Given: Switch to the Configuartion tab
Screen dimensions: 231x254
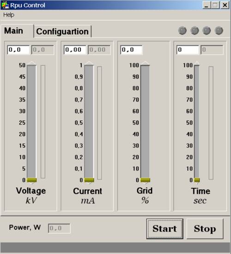Looking at the screenshot, I should pyautogui.click(x=62, y=31).
